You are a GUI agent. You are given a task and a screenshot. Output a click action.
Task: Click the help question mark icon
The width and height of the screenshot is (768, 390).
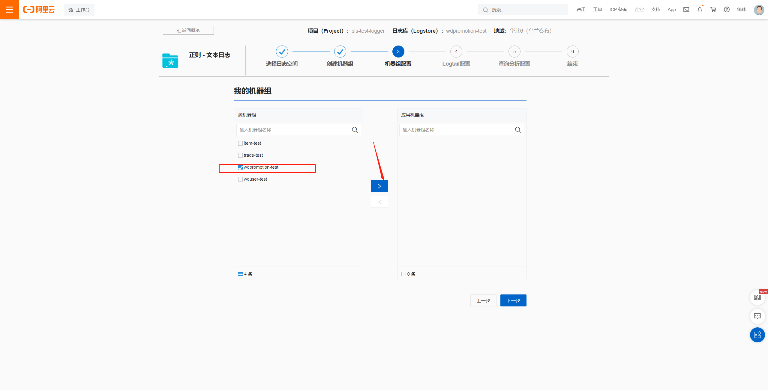(727, 10)
